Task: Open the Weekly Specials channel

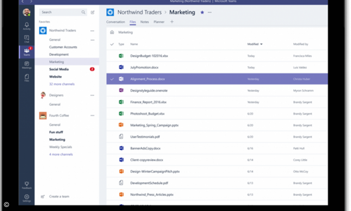Action: pyautogui.click(x=60, y=147)
